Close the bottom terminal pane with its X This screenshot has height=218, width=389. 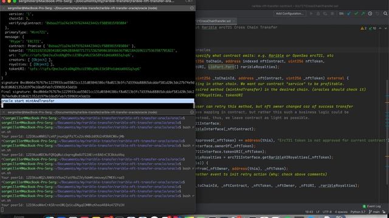click(x=3, y=112)
